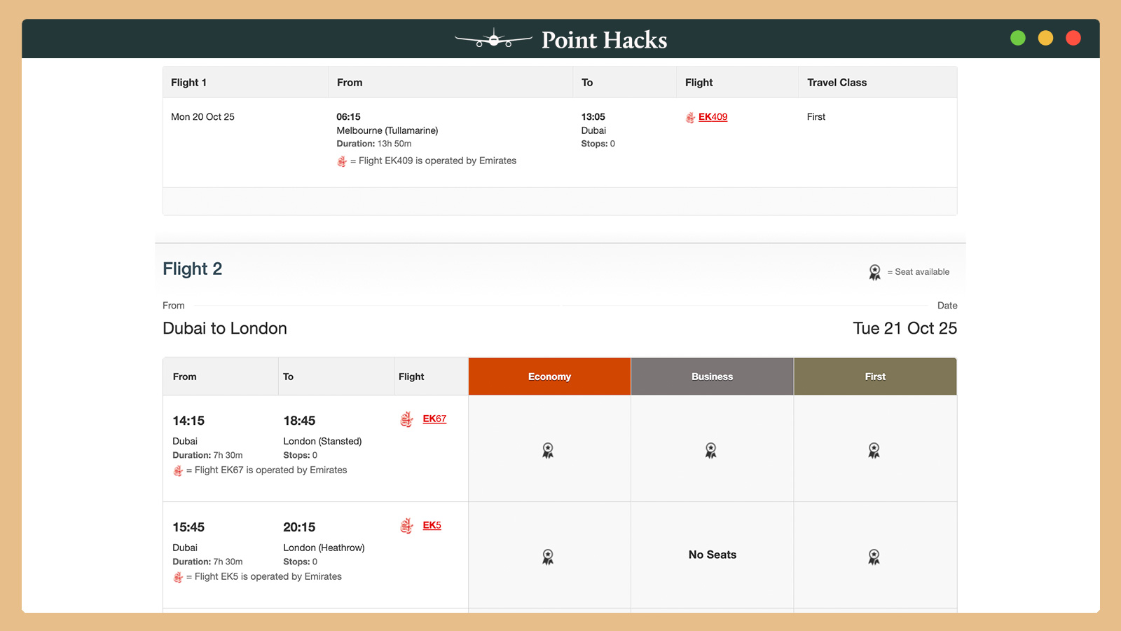Click the red window button

point(1073,38)
